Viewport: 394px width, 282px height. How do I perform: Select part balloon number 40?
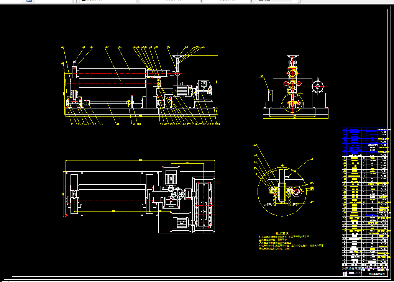[x=63, y=47]
